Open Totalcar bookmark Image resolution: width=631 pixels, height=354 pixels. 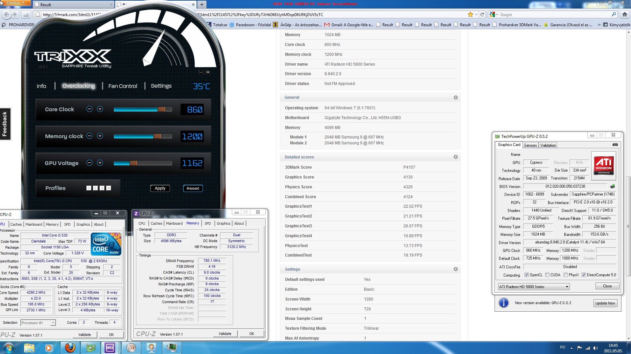pos(217,25)
